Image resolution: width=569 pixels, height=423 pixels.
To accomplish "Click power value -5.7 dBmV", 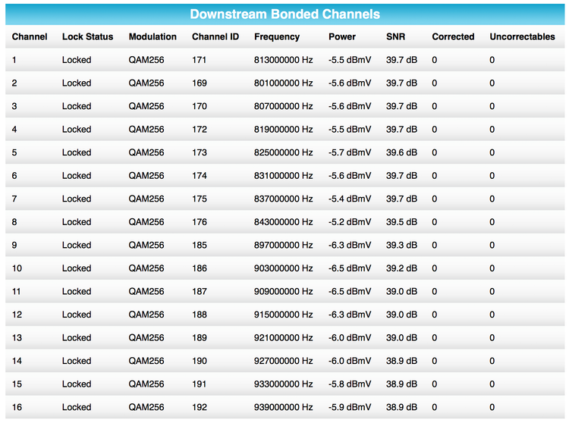I will point(350,152).
